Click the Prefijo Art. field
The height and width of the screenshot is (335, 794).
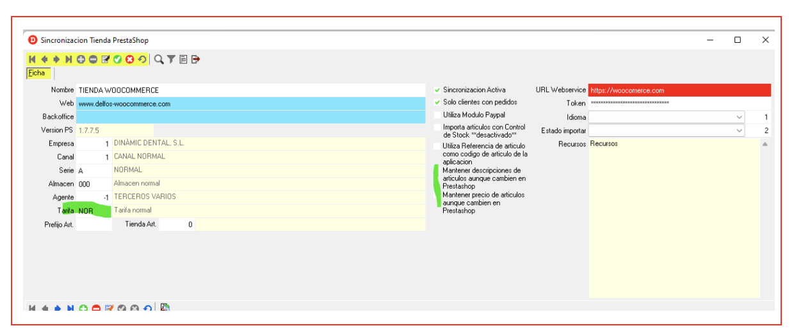coord(93,224)
